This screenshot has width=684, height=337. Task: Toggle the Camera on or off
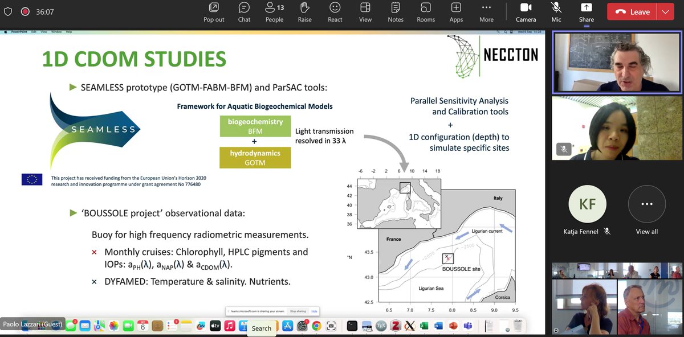coord(526,12)
